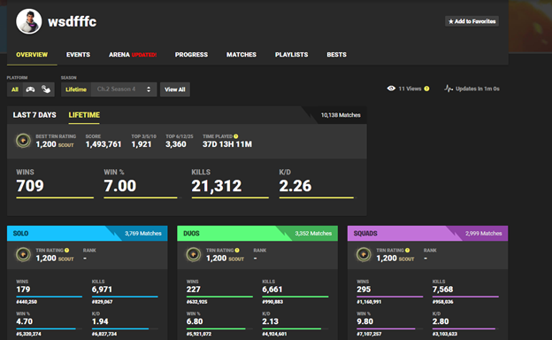Click the Solo kills value 6,971
Viewport: 552px width, 340px height.
coord(102,290)
